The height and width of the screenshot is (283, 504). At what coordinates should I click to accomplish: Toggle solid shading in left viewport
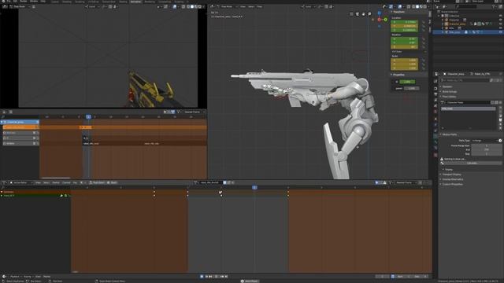coord(192,6)
